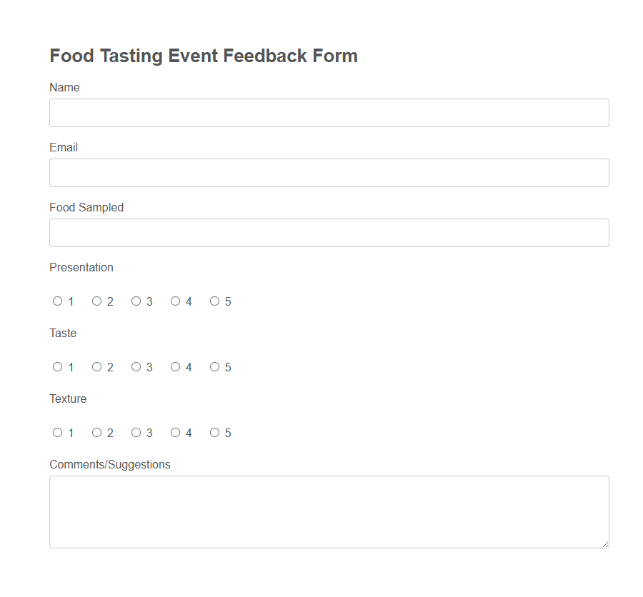Select rating 5 for Texture
Image resolution: width=643 pixels, height=597 pixels.
pyautogui.click(x=214, y=432)
